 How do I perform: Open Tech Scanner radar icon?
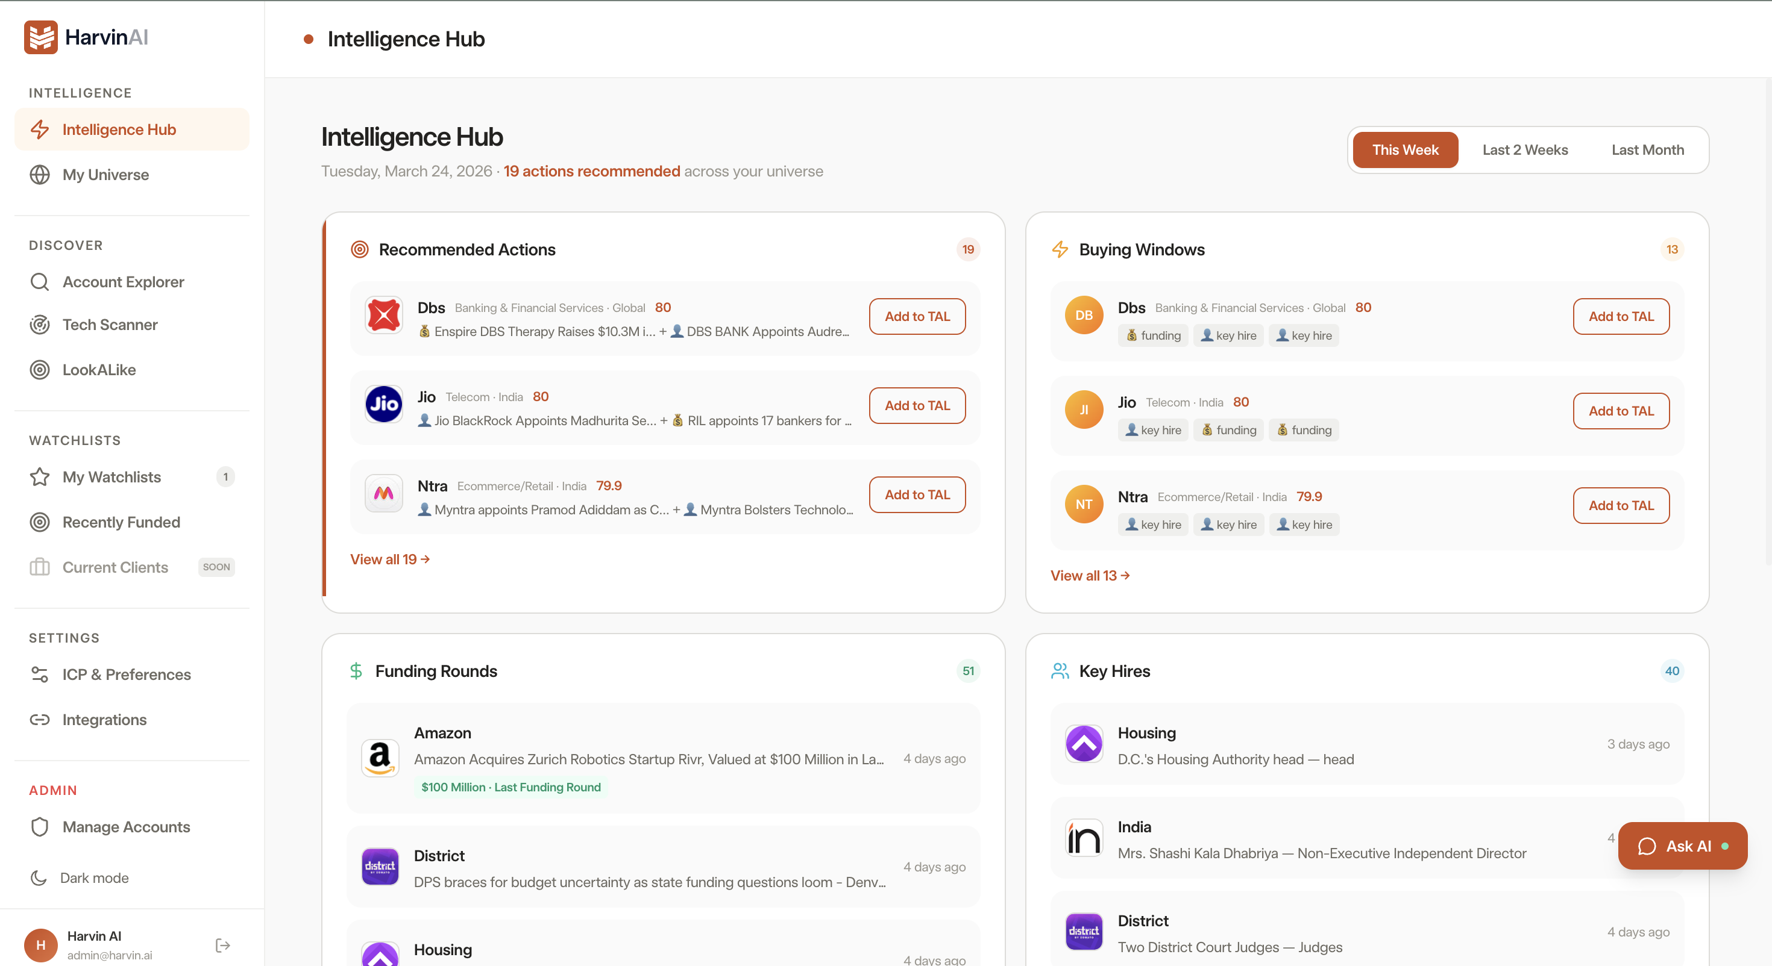(40, 325)
